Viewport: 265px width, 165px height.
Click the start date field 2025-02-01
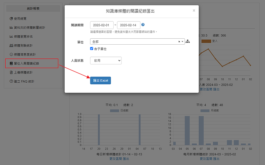pyautogui.click(x=102, y=25)
